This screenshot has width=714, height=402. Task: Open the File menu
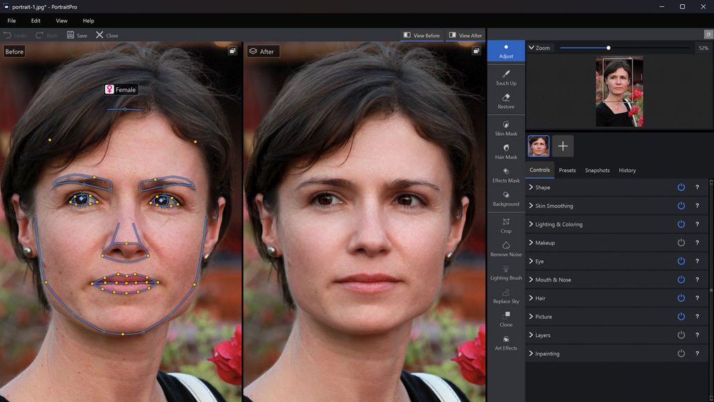[11, 20]
